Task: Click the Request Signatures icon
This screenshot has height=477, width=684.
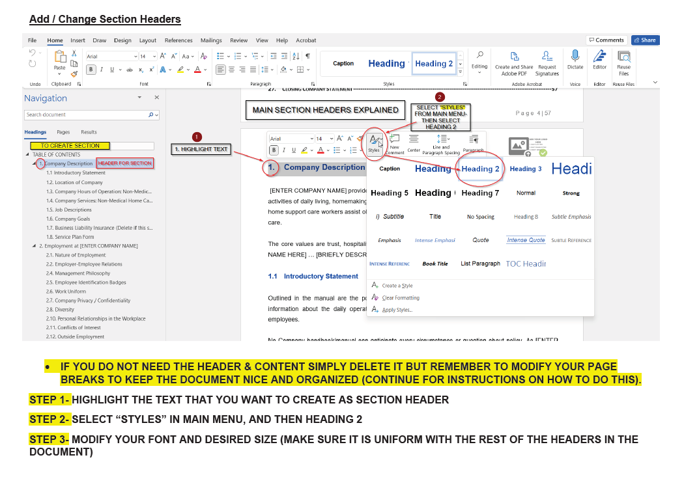Action: (547, 56)
